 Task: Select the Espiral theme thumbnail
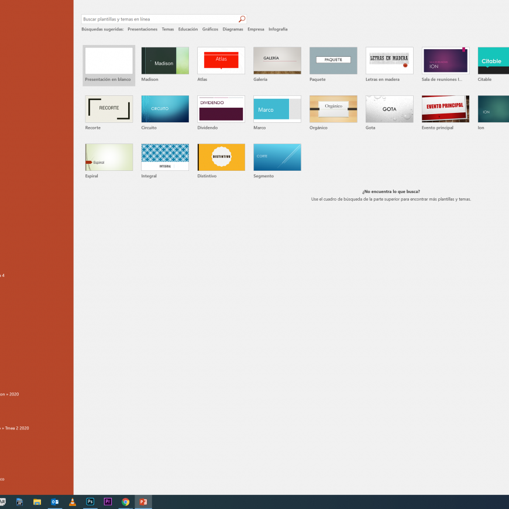point(109,157)
